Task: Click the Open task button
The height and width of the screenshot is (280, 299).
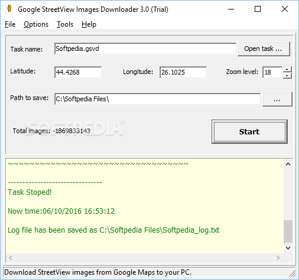Action: (264, 49)
